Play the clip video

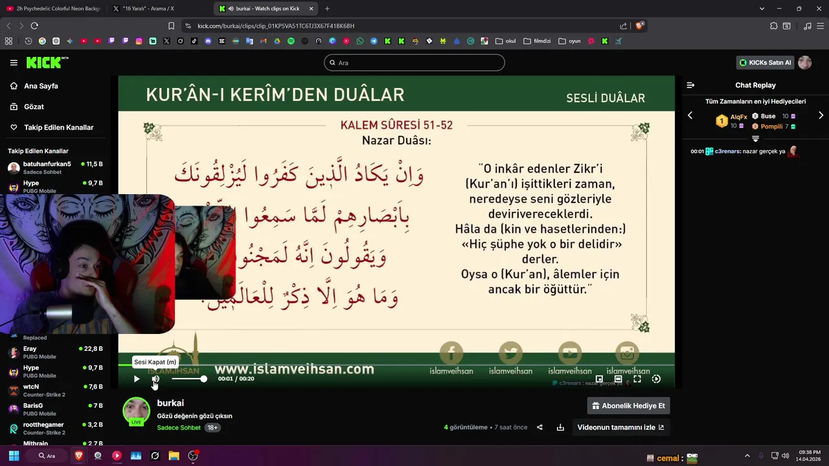point(136,379)
